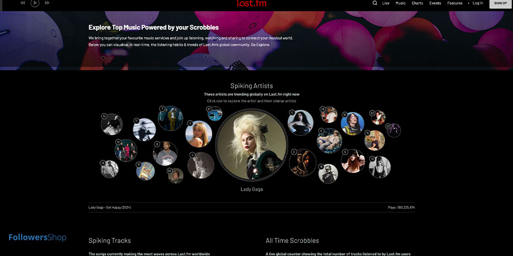Select artist bubble ranked number 13

pos(380,167)
